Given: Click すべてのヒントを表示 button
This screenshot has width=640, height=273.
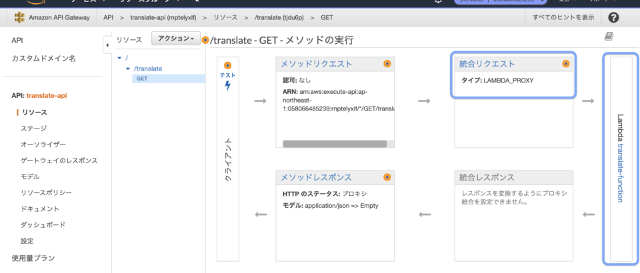Looking at the screenshot, I should click(563, 17).
